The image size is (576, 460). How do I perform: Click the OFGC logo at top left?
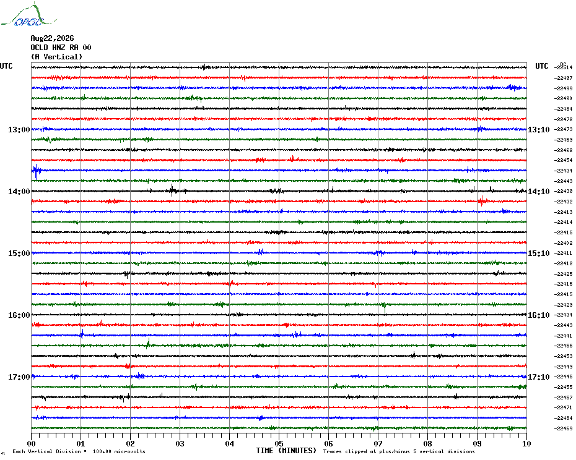coord(28,15)
